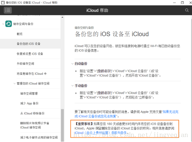Screen dimensions: 192x142
Task: Open 删除照片和视频以节省 iCloud 储存空间 item
Action: tap(35, 125)
